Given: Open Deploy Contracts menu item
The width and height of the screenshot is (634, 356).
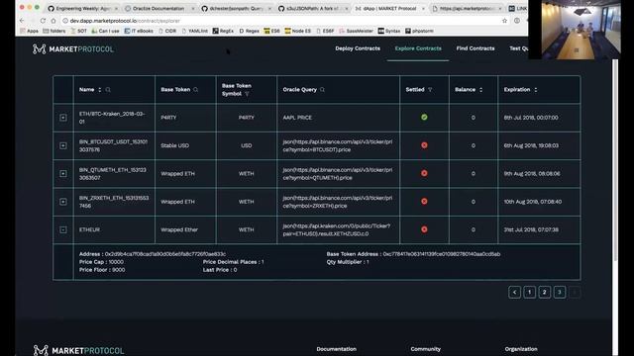Looking at the screenshot, I should pos(358,48).
